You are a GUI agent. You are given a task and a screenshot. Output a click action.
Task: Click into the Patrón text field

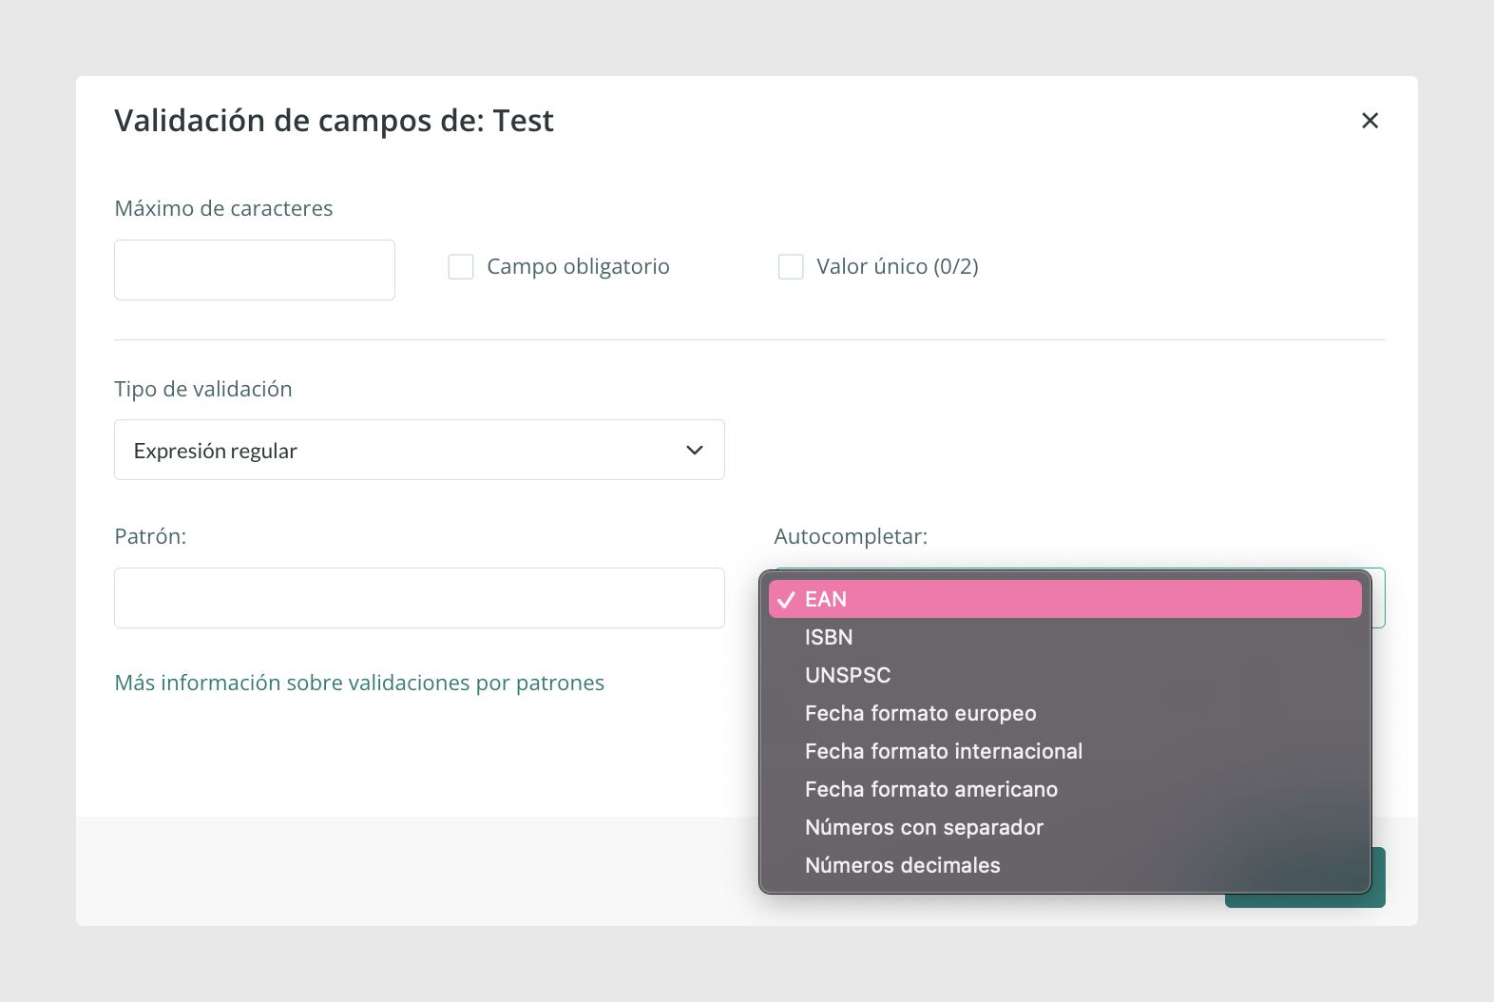pos(419,598)
